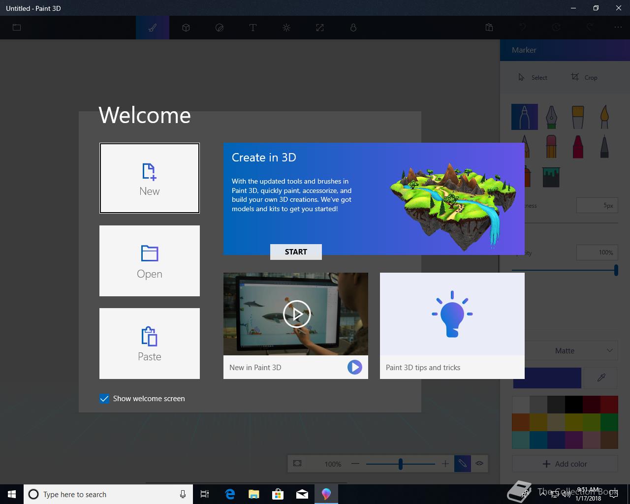Toggle the 2D pencil view mode
This screenshot has height=504, width=630.
coord(462,464)
